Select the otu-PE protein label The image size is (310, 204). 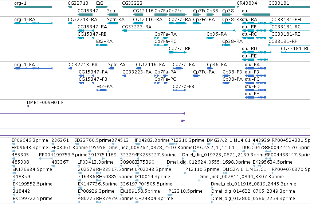point(252,94)
